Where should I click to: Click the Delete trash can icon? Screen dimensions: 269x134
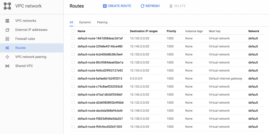[171, 6]
